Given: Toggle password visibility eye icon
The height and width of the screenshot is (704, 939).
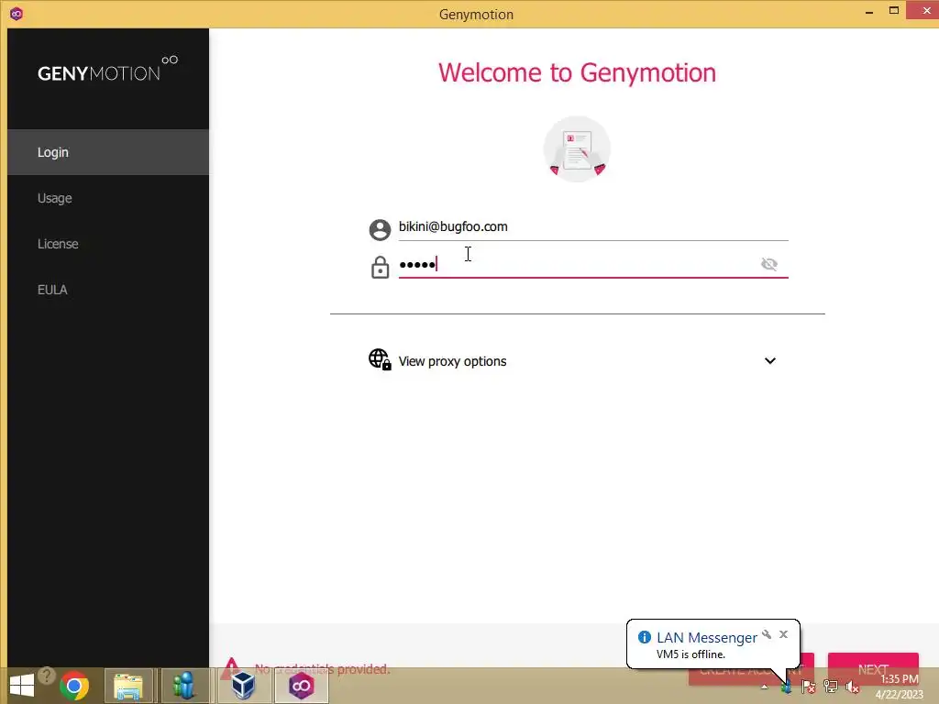Looking at the screenshot, I should pos(769,264).
